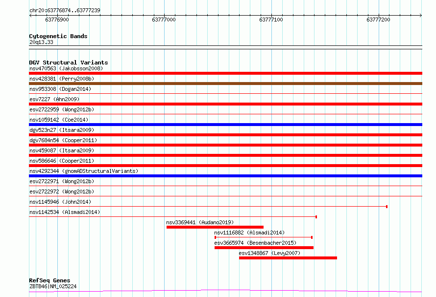
Task: Click the esv2722972 (Wong2012b) label
Action: [62, 191]
